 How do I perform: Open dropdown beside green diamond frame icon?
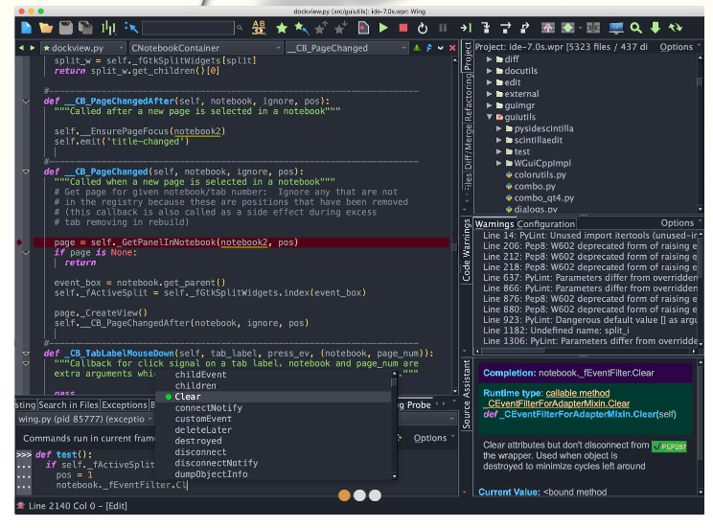(x=580, y=28)
